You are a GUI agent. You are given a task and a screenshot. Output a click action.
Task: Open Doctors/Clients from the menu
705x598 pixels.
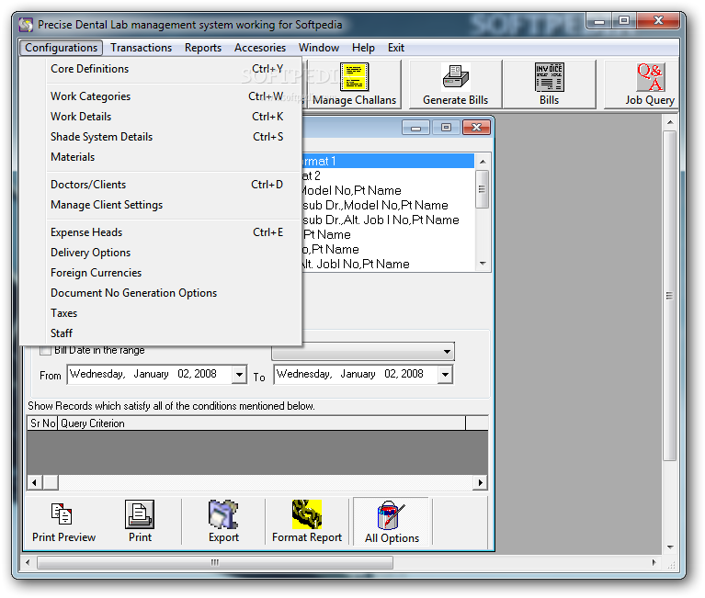coord(161,185)
